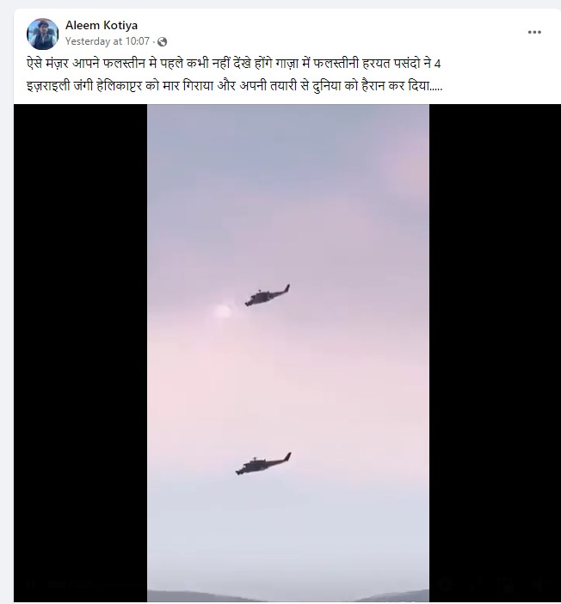
Task: Open Aleem Kotiya's profile picture
Action: coord(42,34)
